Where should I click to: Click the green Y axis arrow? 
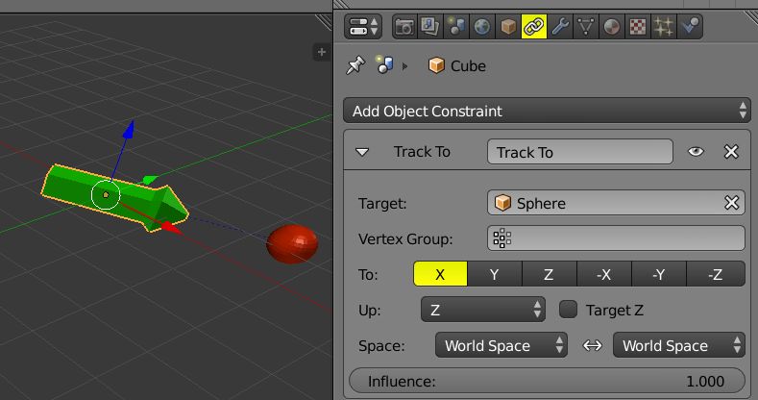(x=150, y=180)
